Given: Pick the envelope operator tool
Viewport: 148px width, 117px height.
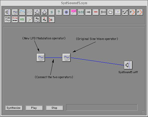Looking at the screenshot, I should (x=22, y=12).
